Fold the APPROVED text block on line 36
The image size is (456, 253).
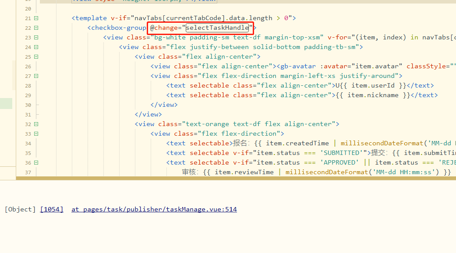tap(36, 163)
